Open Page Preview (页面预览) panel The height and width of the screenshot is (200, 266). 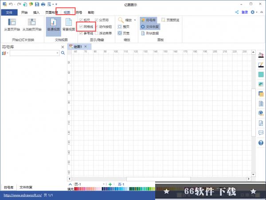tap(170, 20)
